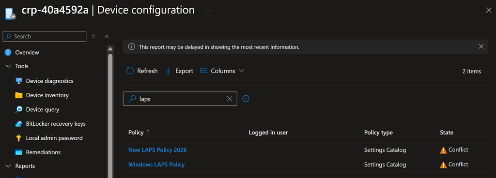Collapse the Tools section
This screenshot has height=178, width=496.
(x=8, y=66)
